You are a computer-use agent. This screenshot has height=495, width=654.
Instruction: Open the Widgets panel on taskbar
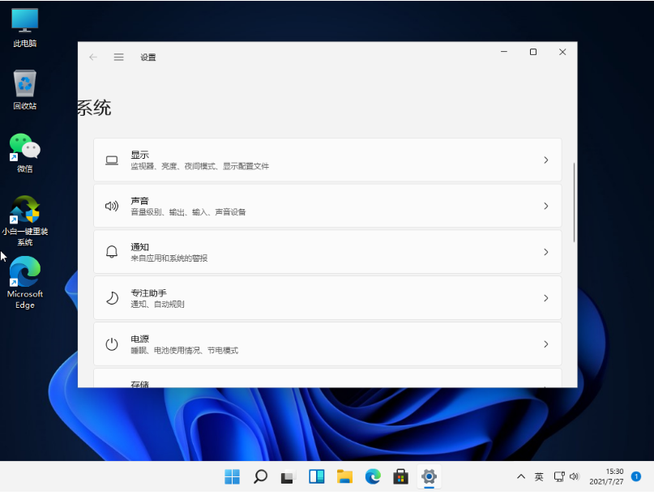[x=317, y=476]
